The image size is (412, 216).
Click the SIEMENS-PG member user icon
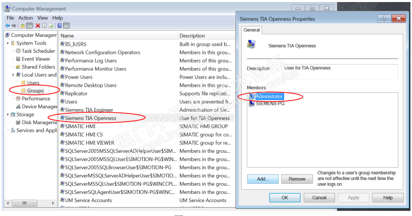pos(252,103)
